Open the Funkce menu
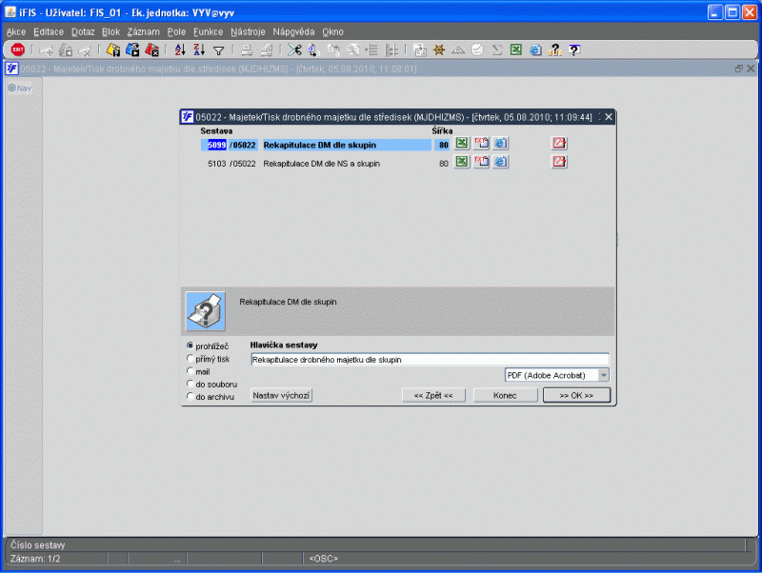The height and width of the screenshot is (573, 762). 208,31
